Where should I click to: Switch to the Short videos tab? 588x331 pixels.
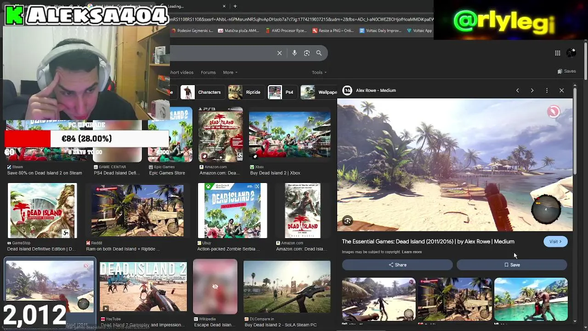[x=182, y=72]
